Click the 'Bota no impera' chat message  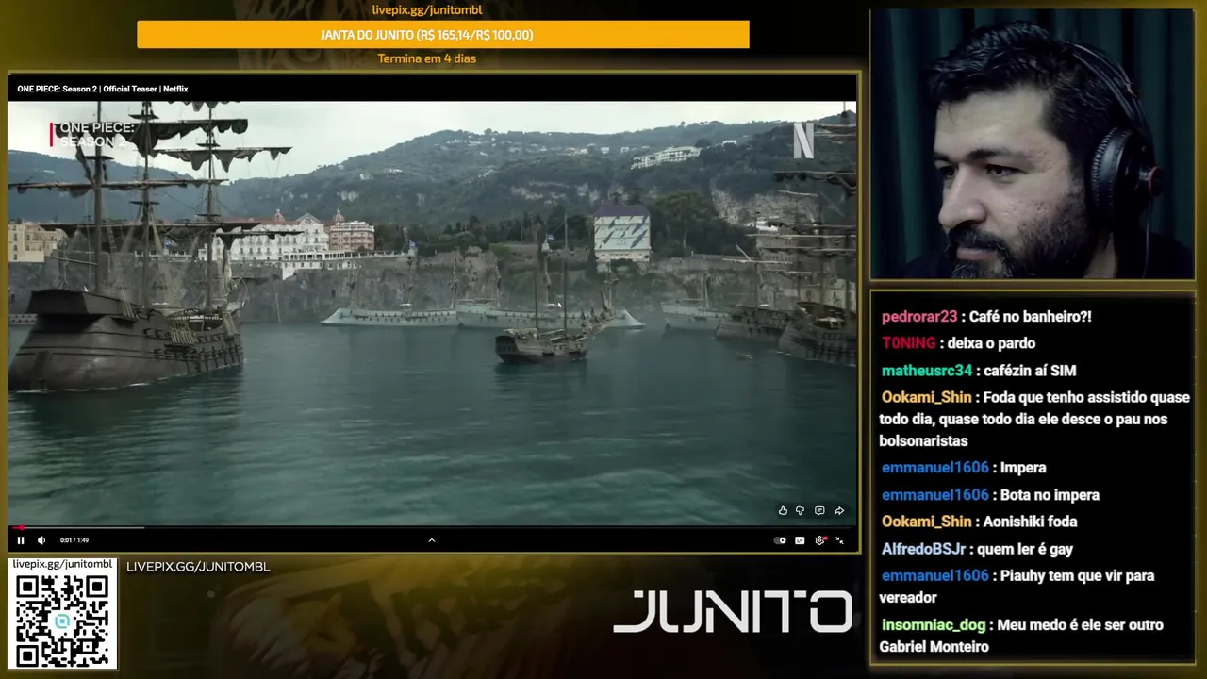[1050, 495]
